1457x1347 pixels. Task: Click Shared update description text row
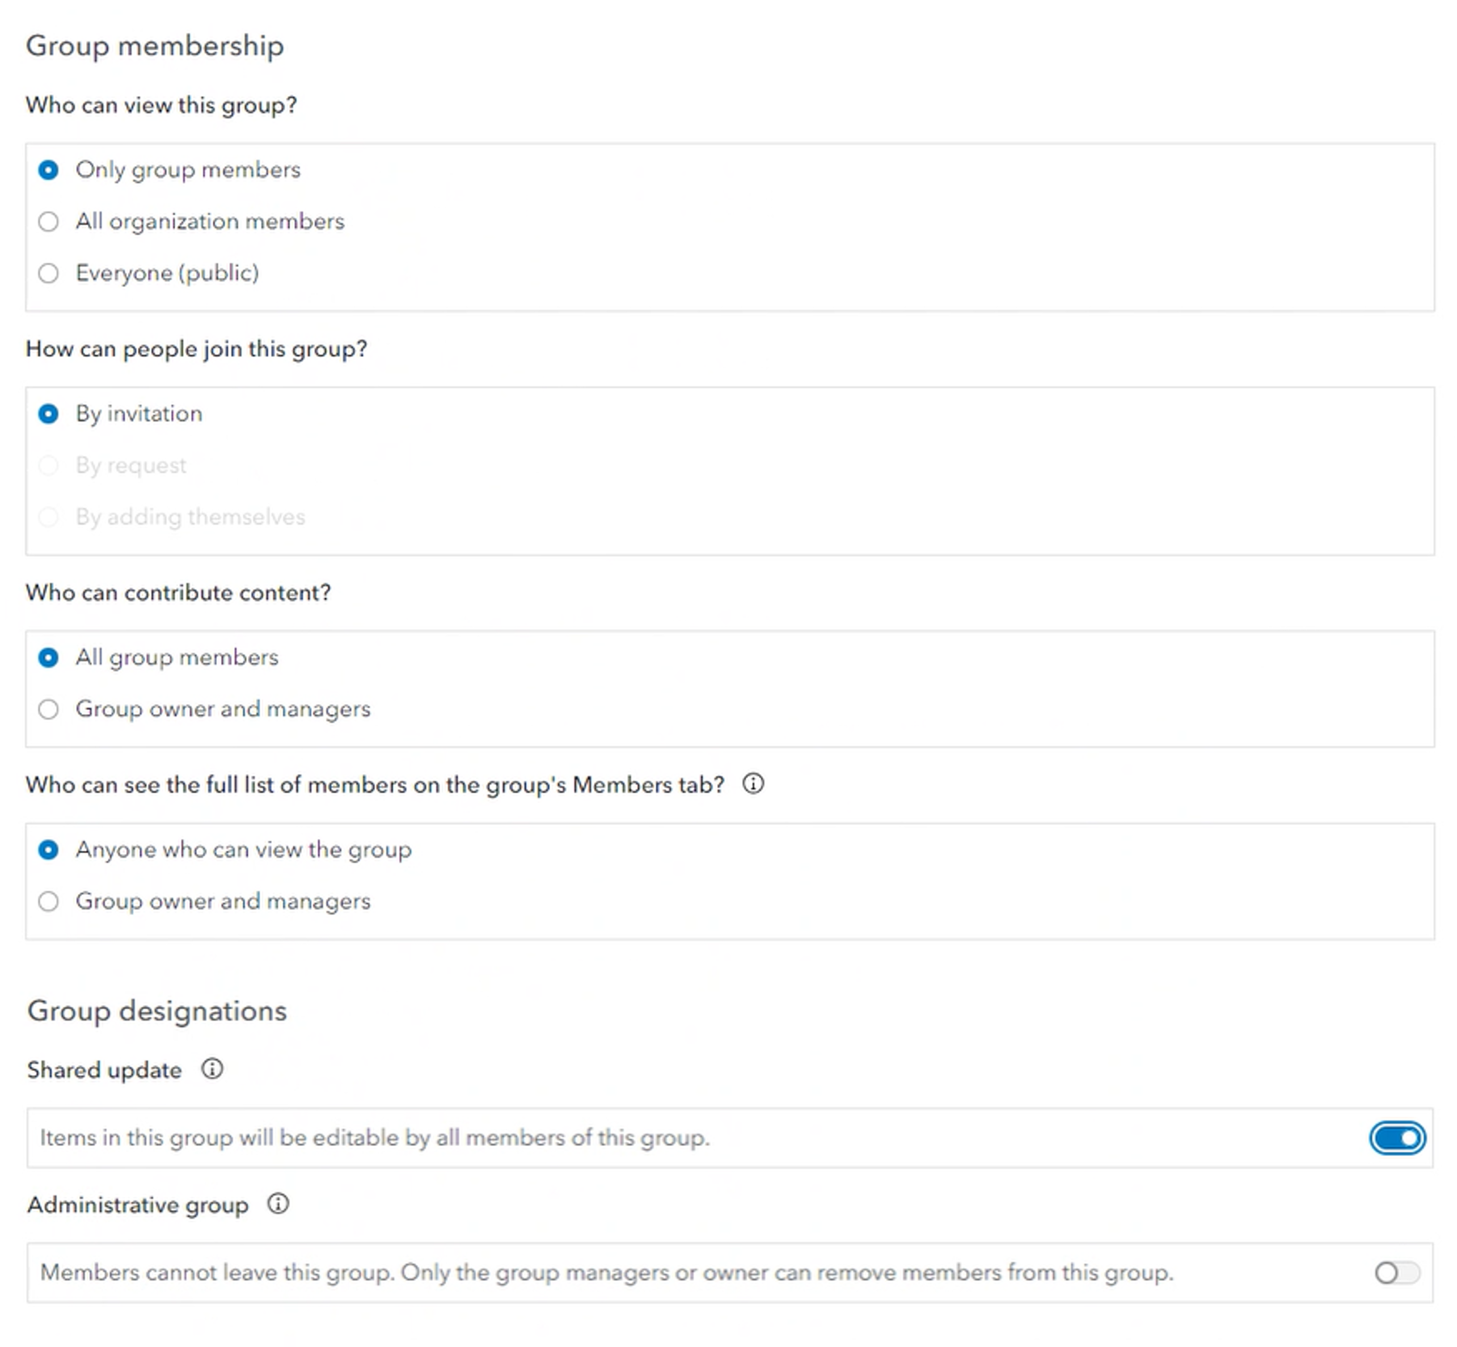tap(374, 1138)
